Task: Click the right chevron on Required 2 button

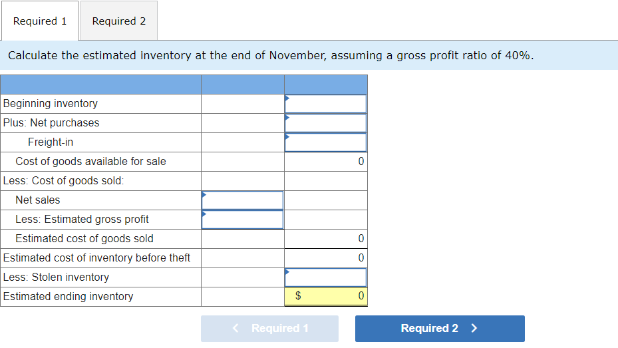Action: click(474, 329)
